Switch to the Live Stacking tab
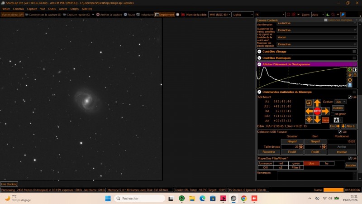The height and width of the screenshot is (204, 362). 9,184
